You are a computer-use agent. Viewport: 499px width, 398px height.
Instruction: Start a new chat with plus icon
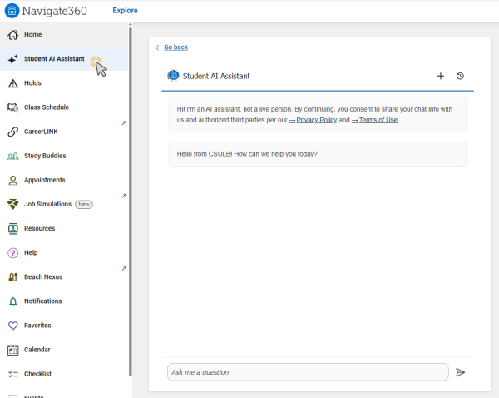click(441, 76)
